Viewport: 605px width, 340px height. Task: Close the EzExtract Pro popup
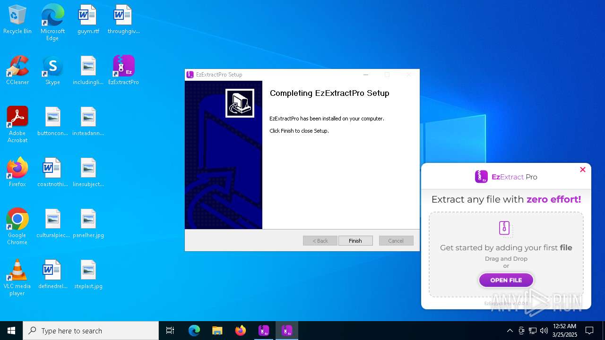(x=583, y=170)
